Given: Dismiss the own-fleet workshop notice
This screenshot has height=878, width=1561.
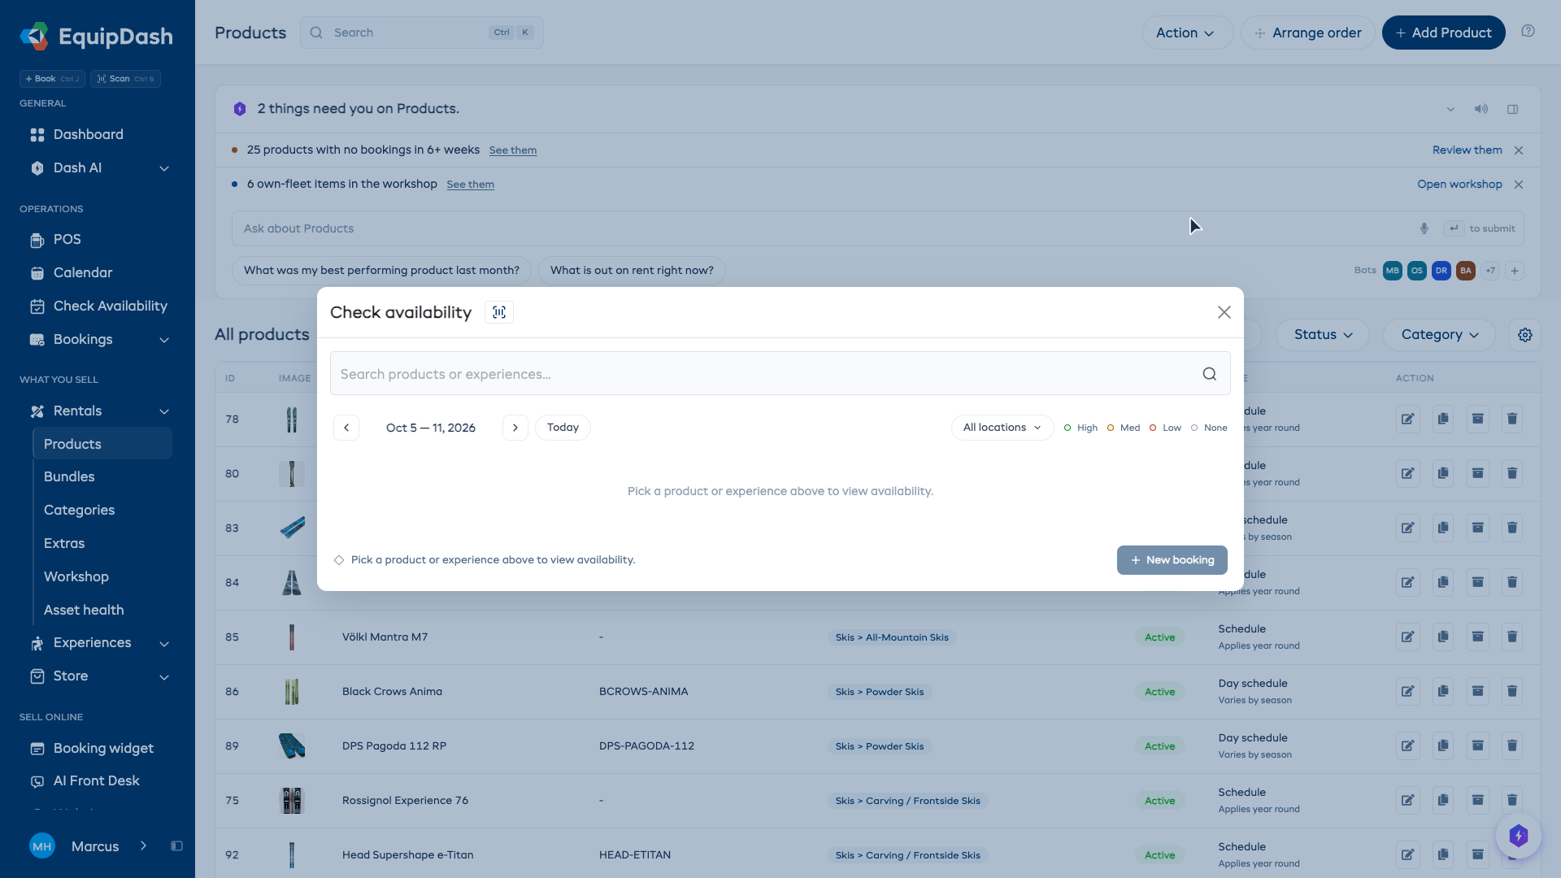Looking at the screenshot, I should (1519, 185).
